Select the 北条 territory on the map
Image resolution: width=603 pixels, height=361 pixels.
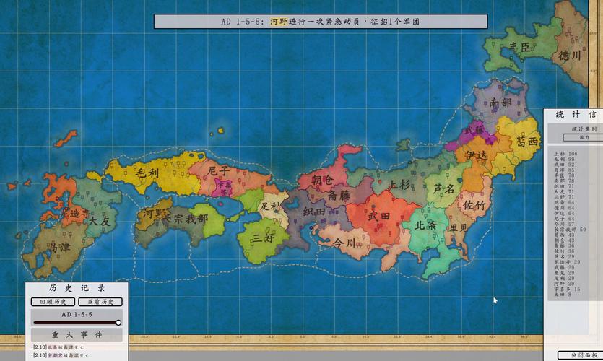point(425,225)
